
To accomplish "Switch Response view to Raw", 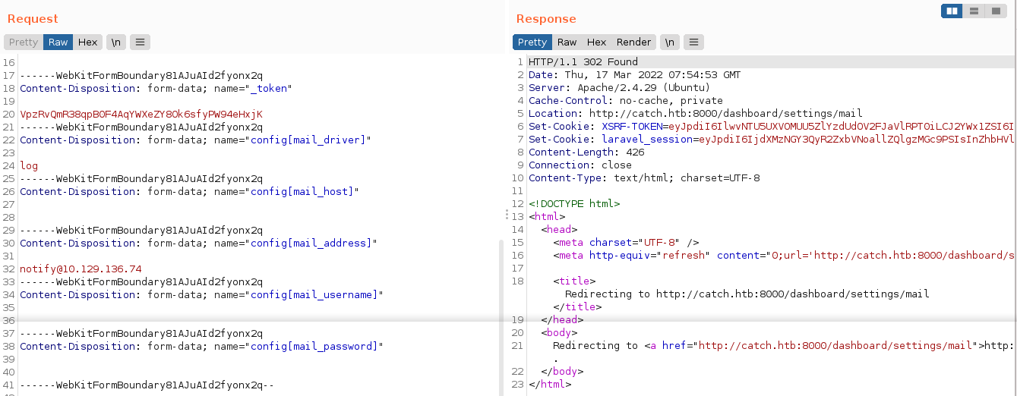I will [x=567, y=42].
